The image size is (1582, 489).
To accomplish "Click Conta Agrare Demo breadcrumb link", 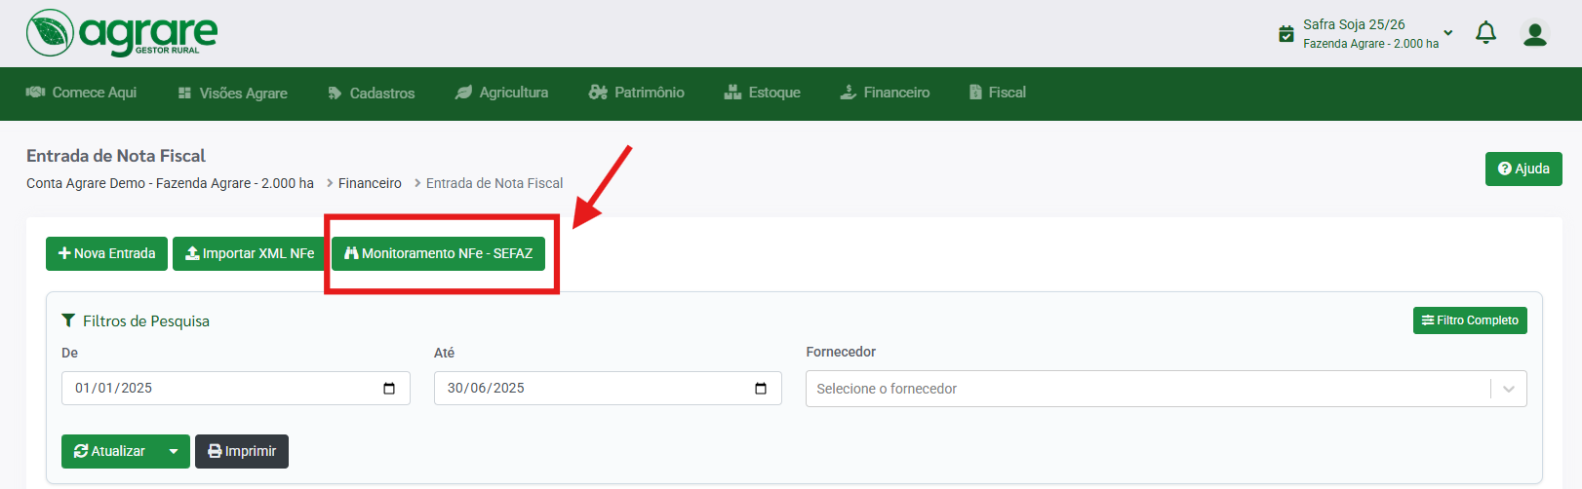I will (170, 183).
